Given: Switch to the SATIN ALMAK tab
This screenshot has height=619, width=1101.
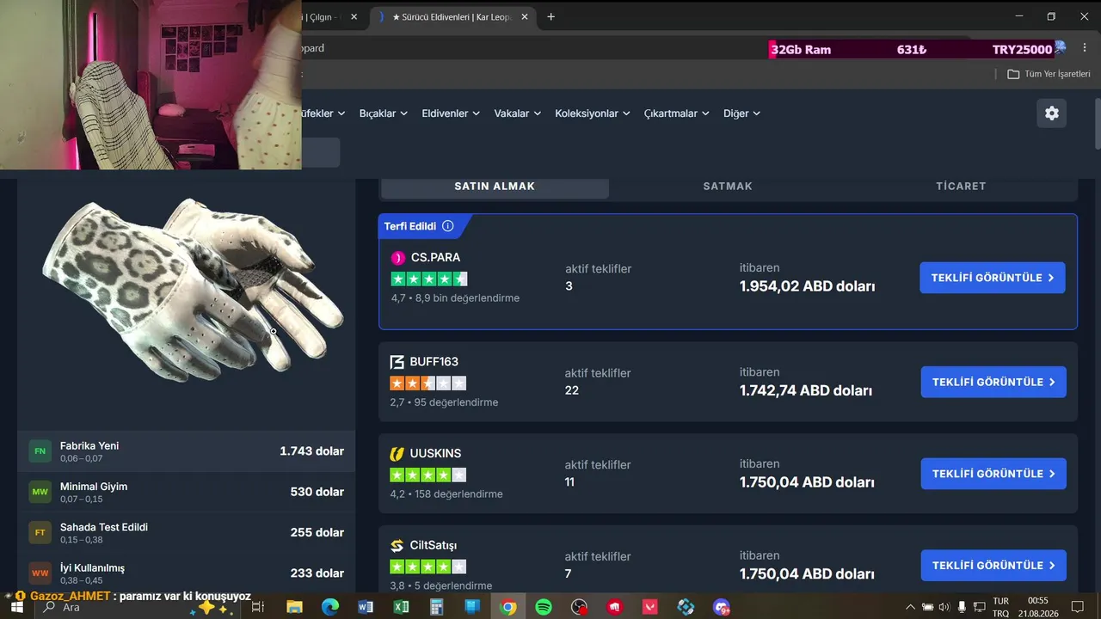Looking at the screenshot, I should tap(495, 187).
